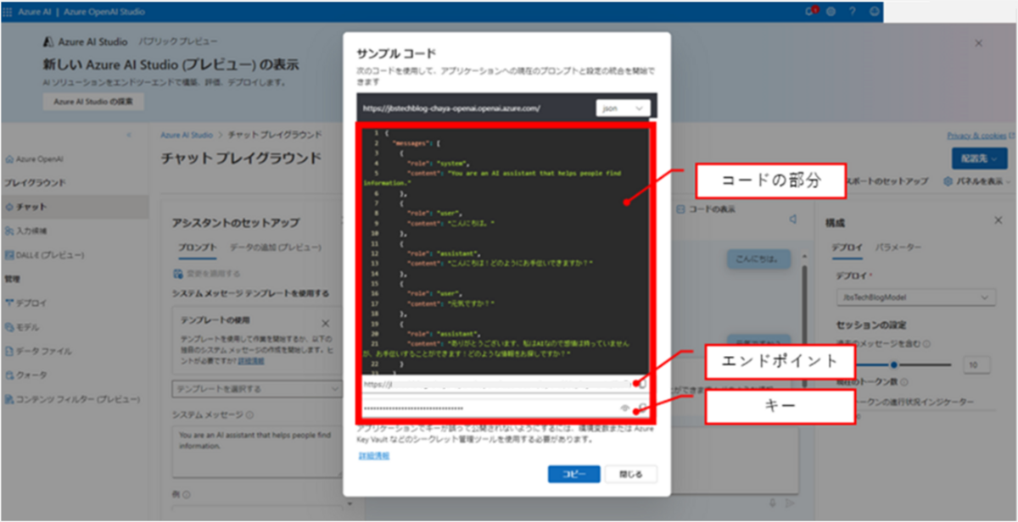Click the speaker icon in chat header

tap(792, 219)
